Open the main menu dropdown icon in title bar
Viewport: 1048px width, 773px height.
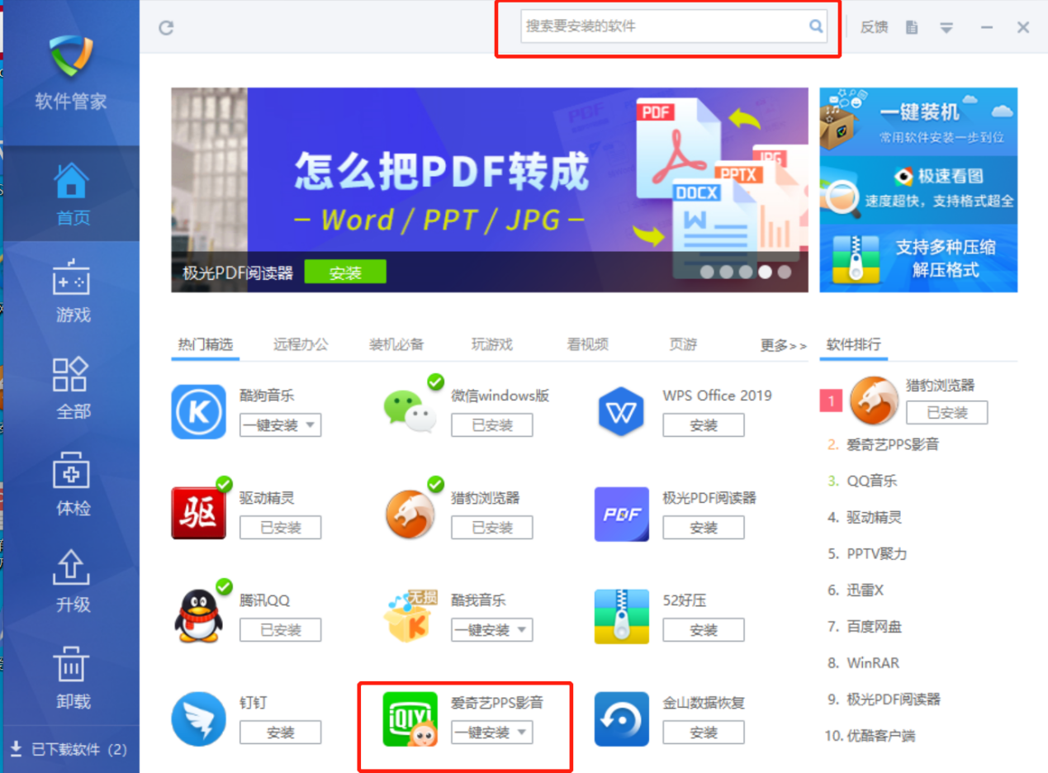click(x=946, y=27)
